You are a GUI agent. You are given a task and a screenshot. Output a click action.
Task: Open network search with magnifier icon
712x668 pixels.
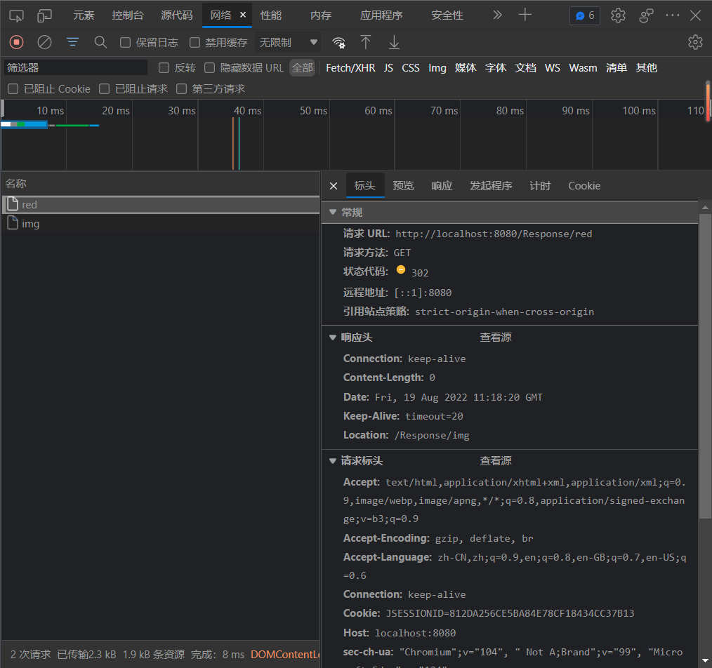[101, 42]
